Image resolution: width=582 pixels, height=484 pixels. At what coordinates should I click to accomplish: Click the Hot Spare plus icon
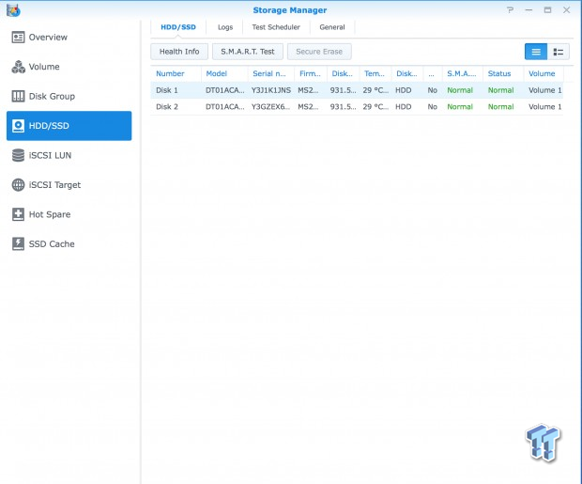pos(18,214)
